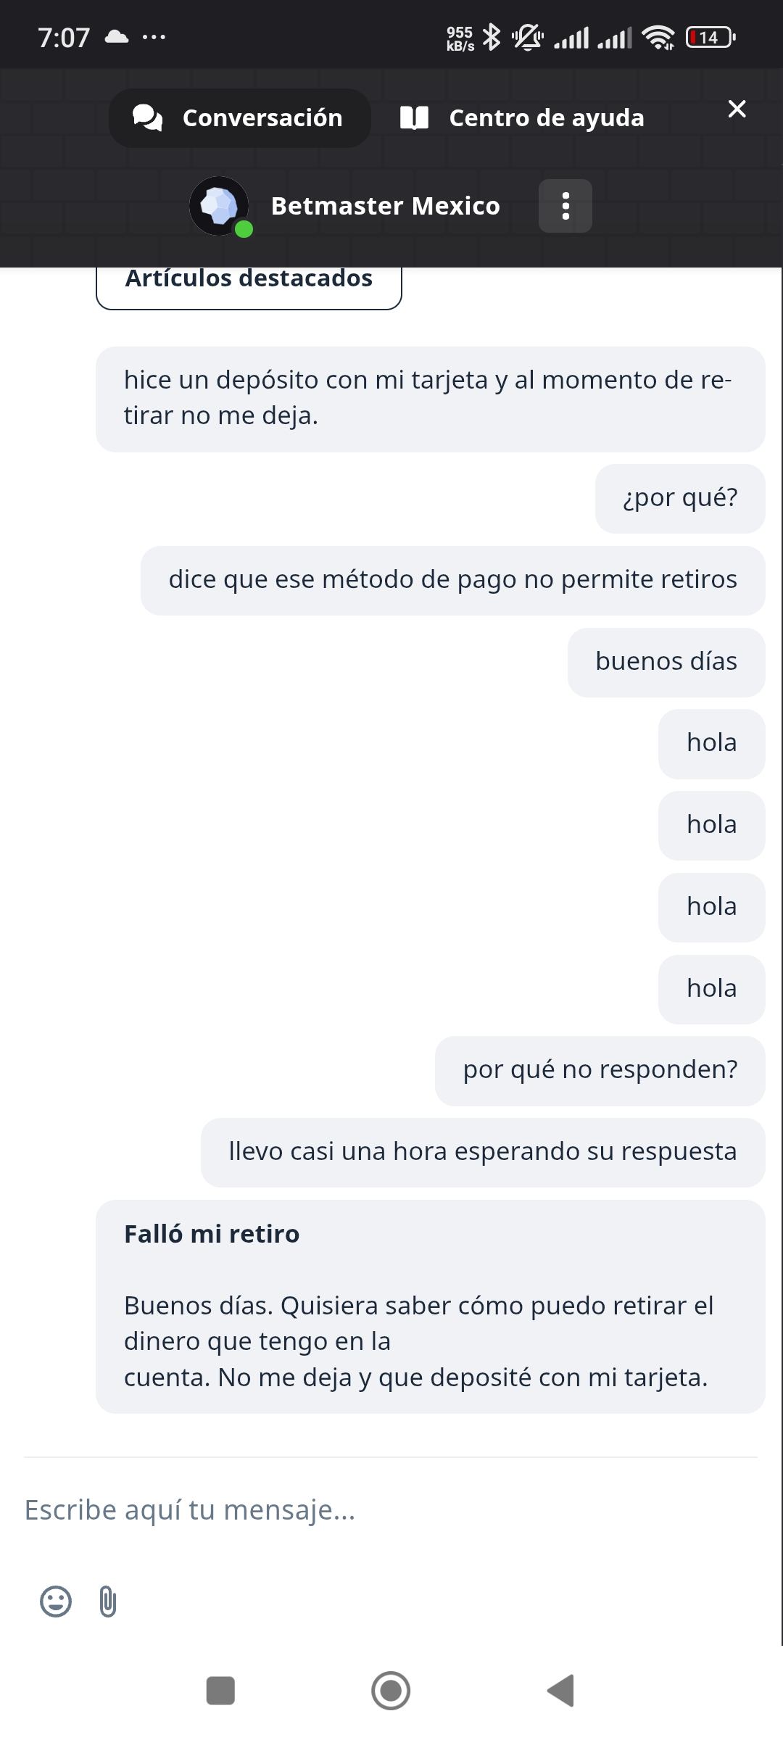Tap the 'llevo casi una hora esperando' message
The height and width of the screenshot is (1740, 783).
point(482,1152)
